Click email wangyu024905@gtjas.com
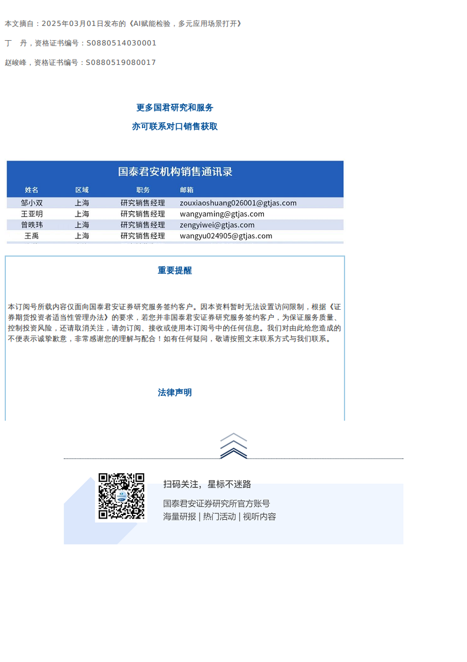467x662 pixels. tap(226, 236)
